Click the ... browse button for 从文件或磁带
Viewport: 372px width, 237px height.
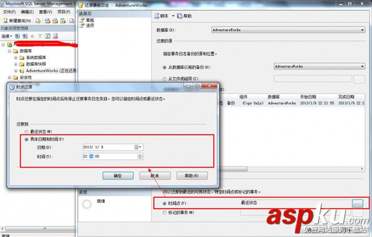[x=359, y=79]
